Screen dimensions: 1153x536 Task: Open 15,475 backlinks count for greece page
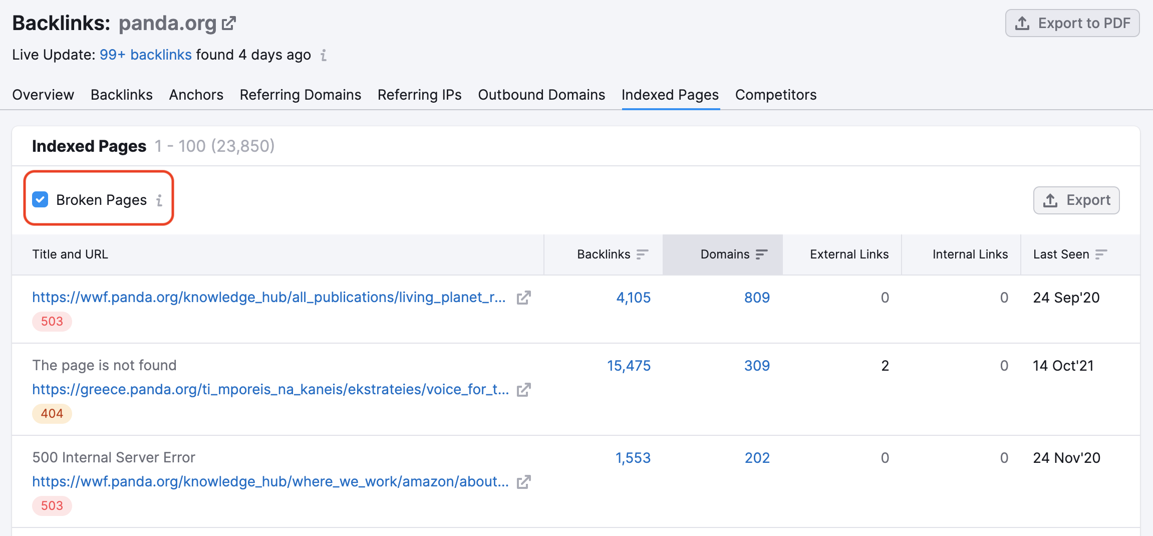(629, 366)
